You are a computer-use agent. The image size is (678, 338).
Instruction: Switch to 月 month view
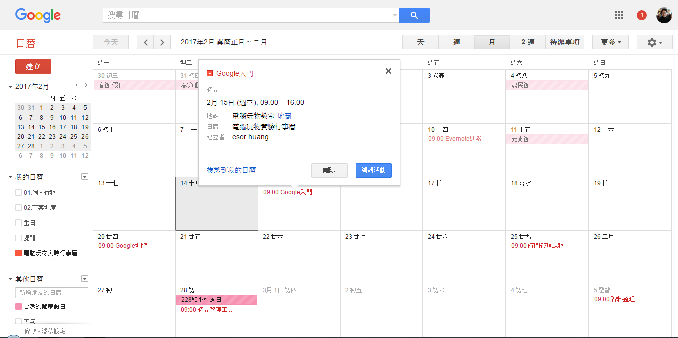click(492, 42)
